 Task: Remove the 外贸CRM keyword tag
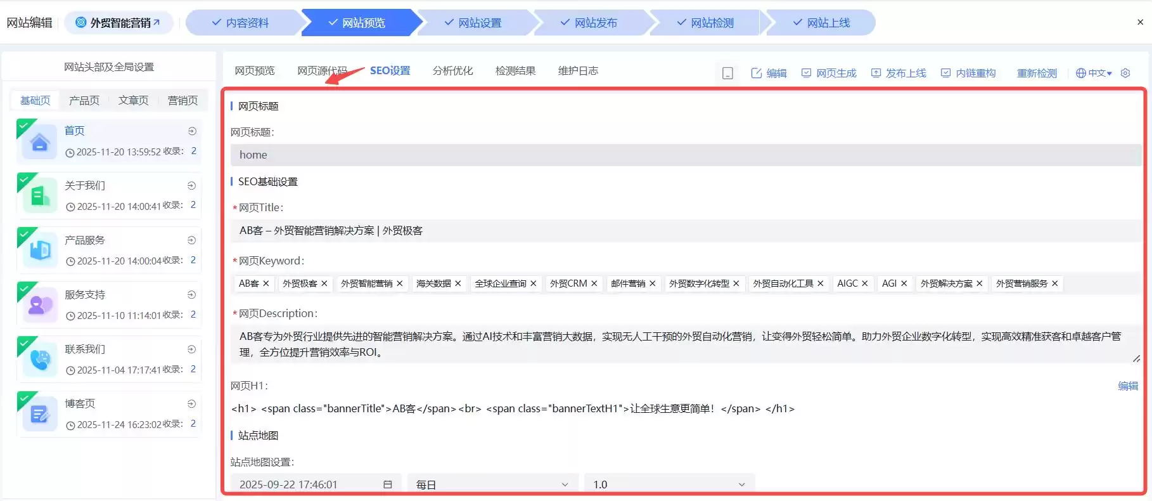point(594,283)
